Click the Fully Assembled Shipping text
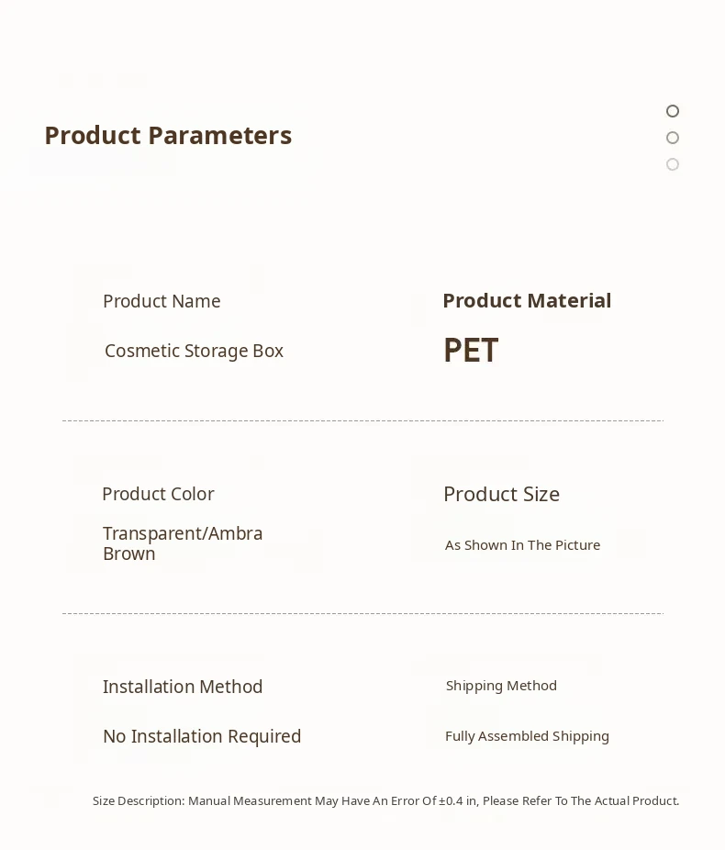Screen dimensions: 725x850 click(527, 736)
